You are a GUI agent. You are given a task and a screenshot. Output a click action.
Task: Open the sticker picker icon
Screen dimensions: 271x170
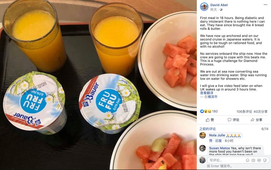[265, 160]
